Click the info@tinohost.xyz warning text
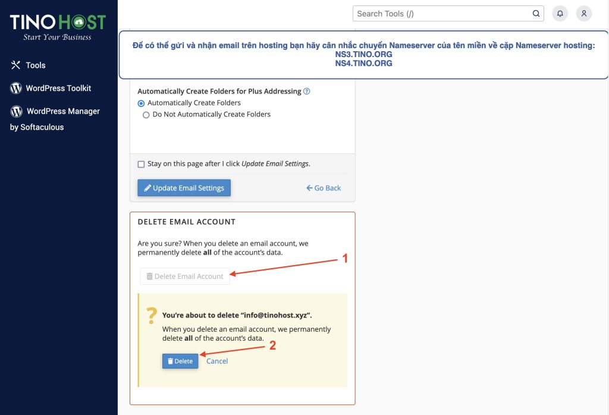 (x=237, y=315)
